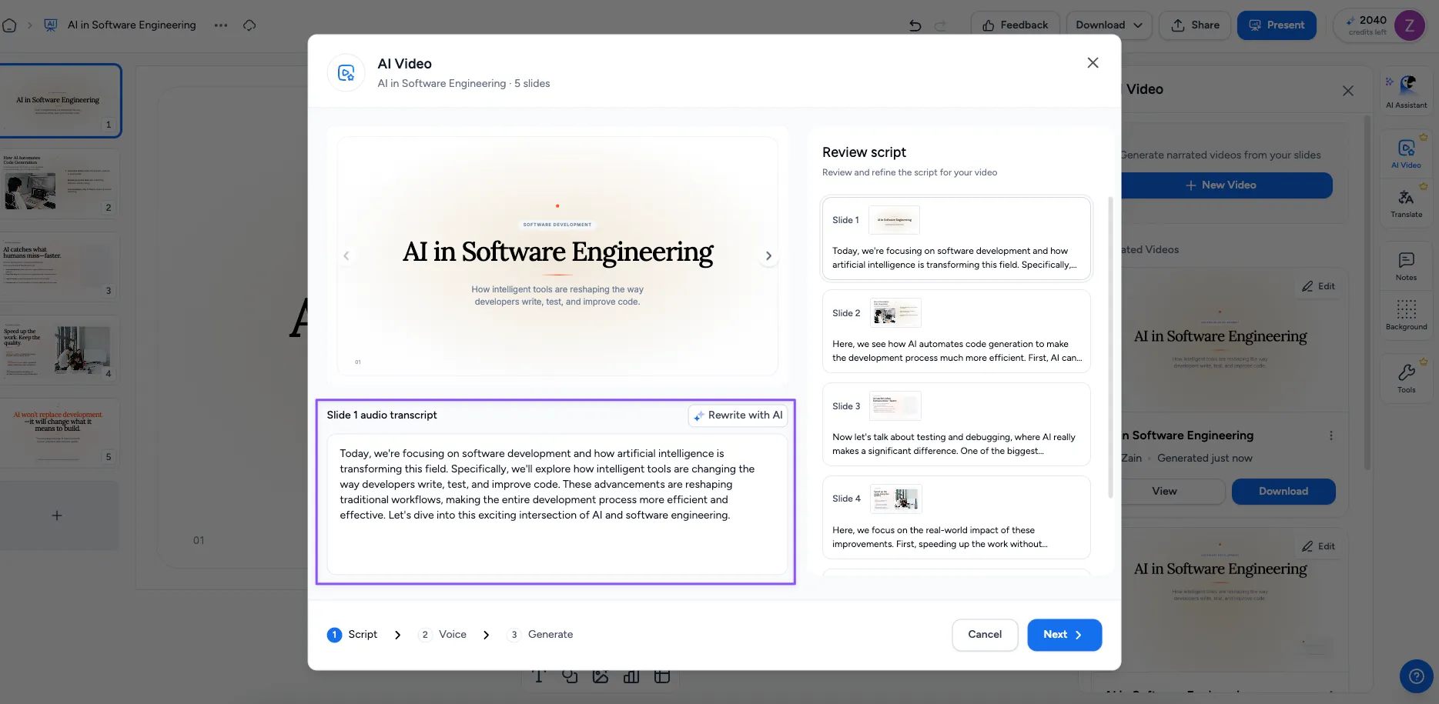The width and height of the screenshot is (1439, 704).
Task: Select the Slide 3 script card
Action: (956, 424)
